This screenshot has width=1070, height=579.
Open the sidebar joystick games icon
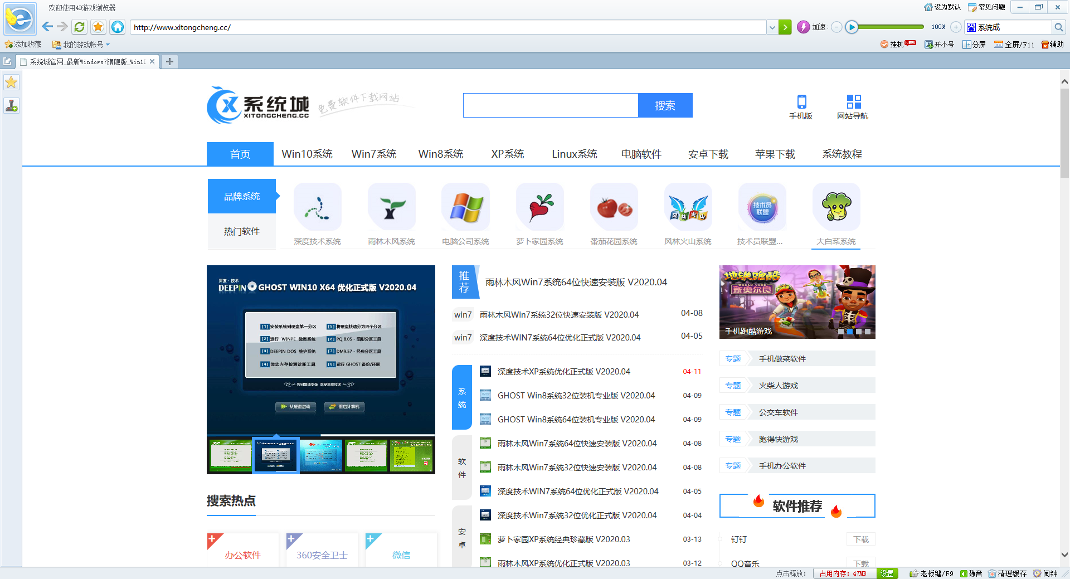(11, 105)
